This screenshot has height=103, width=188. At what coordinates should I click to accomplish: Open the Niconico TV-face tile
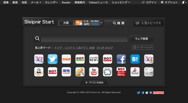tap(108, 72)
